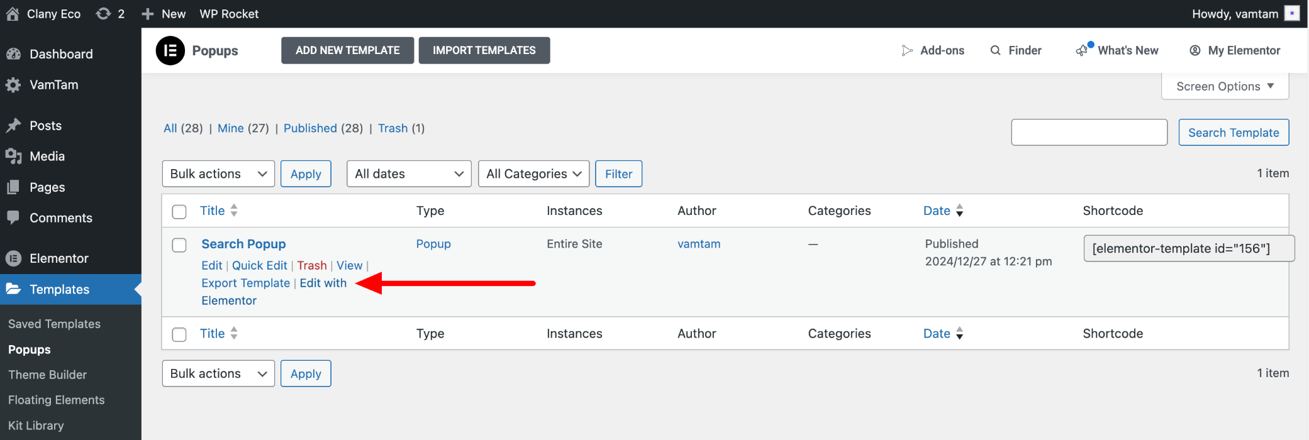Click the bottom Apply button
This screenshot has height=440, width=1309.
pyautogui.click(x=306, y=374)
